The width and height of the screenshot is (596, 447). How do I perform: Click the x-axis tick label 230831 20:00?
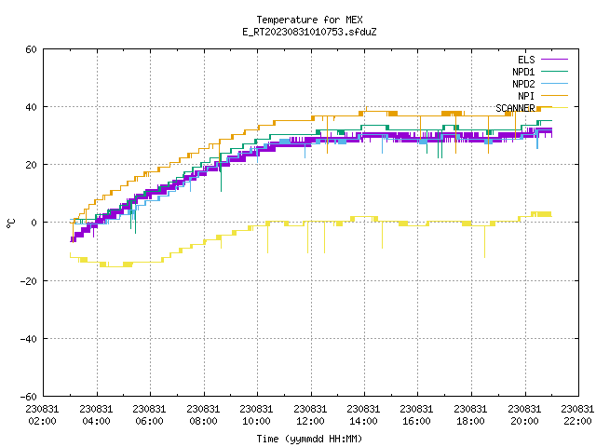pos(525,415)
